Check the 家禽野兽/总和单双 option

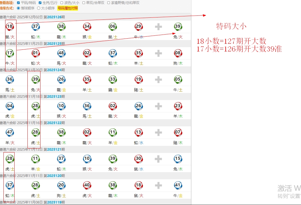[x=109, y=3]
